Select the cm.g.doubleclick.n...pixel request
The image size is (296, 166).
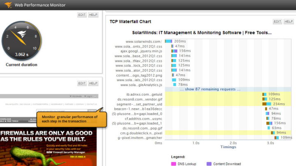point(141,133)
